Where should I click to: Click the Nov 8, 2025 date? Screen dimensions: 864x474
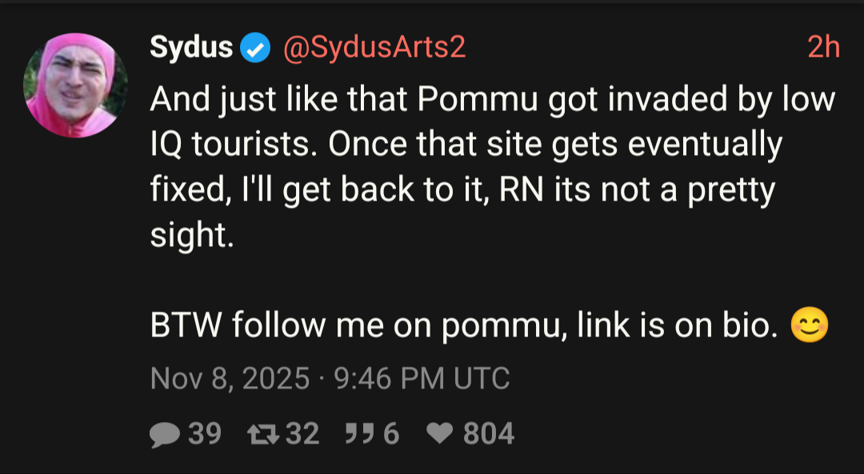pyautogui.click(x=230, y=378)
